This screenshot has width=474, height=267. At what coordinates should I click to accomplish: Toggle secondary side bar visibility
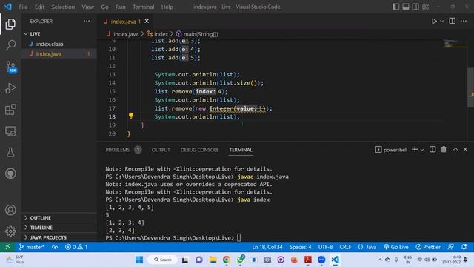tap(415, 7)
